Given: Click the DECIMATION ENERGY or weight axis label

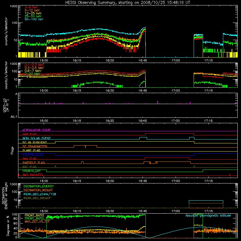Looking at the screenshot, I should pyautogui.click(x=5, y=196).
